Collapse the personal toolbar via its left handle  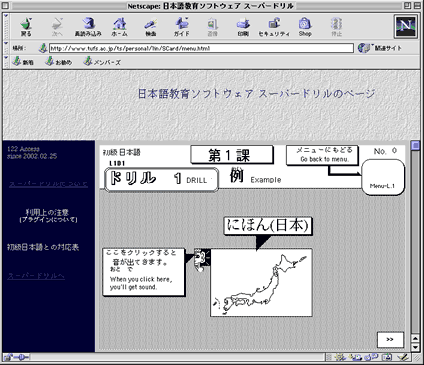pos(6,62)
